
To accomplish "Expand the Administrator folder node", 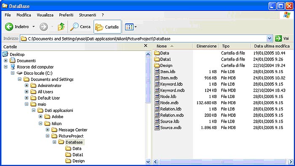I will [x=27, y=86].
